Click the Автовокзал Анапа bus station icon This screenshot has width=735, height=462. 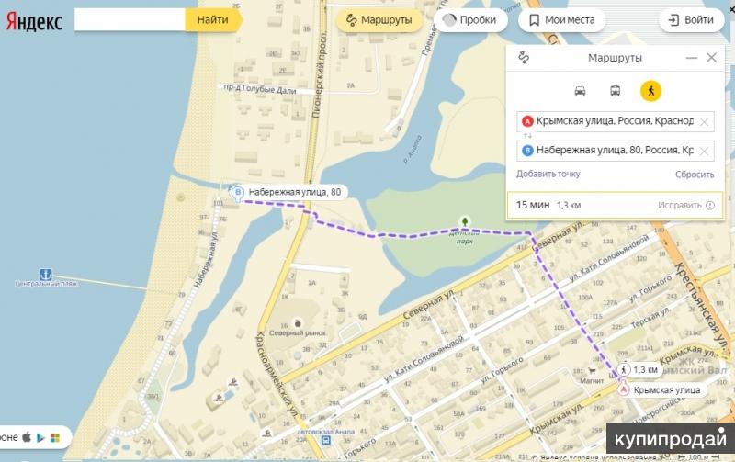(x=325, y=440)
